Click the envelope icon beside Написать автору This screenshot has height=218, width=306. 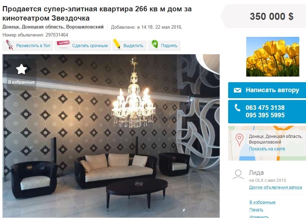point(237,90)
